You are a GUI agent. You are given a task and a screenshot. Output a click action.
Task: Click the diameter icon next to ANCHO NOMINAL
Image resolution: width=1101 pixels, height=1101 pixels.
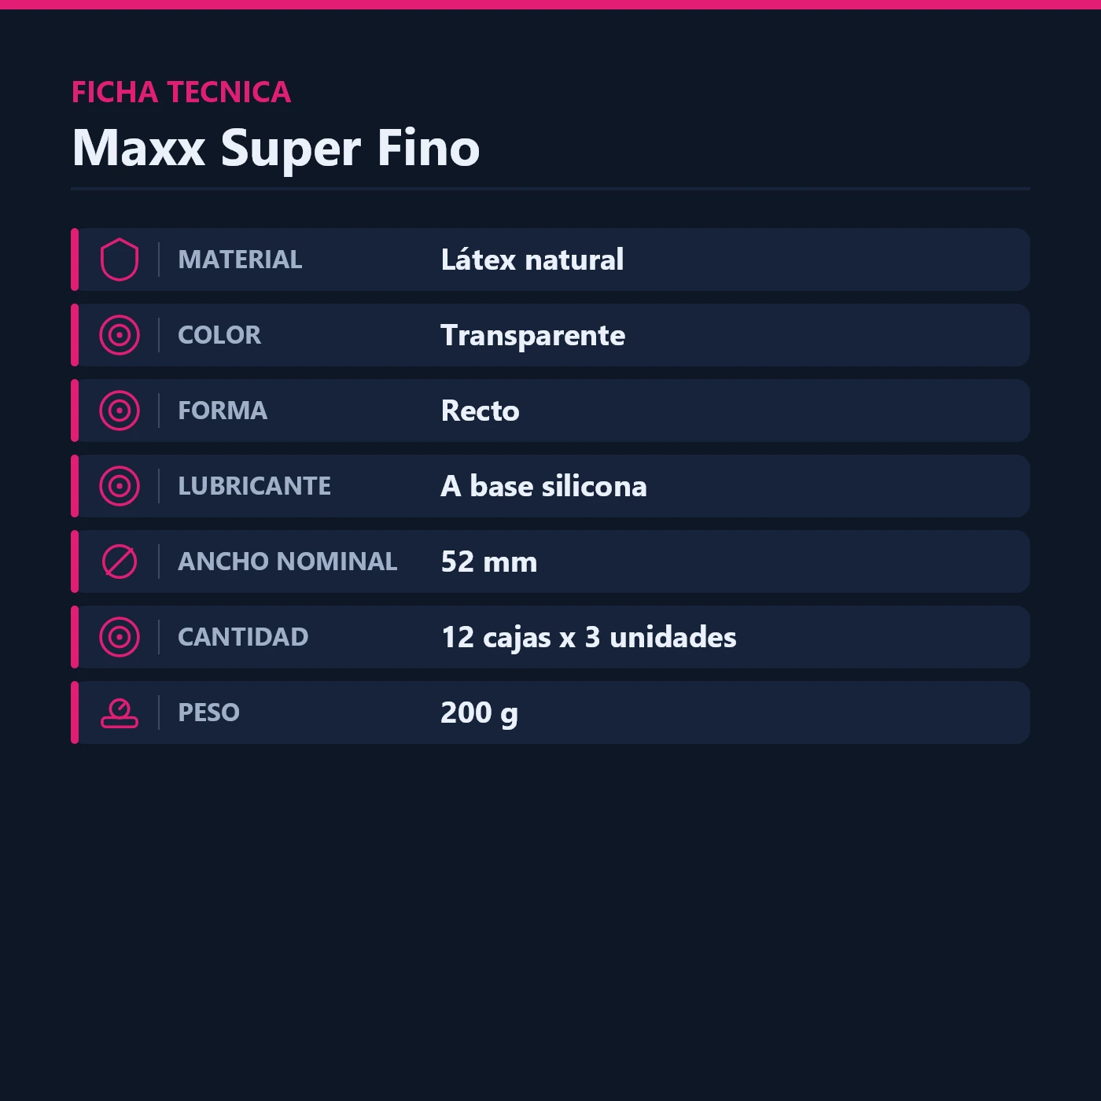tap(120, 562)
